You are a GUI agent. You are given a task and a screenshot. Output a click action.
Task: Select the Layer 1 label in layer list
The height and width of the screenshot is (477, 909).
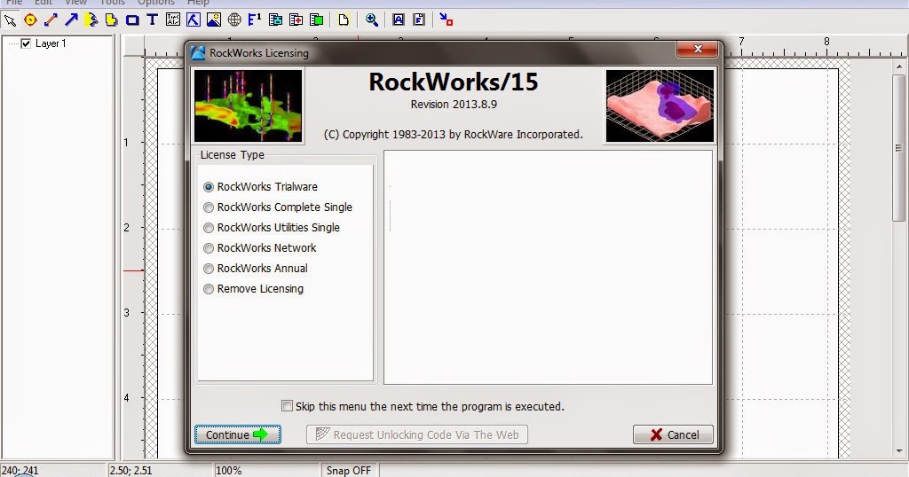[x=51, y=43]
